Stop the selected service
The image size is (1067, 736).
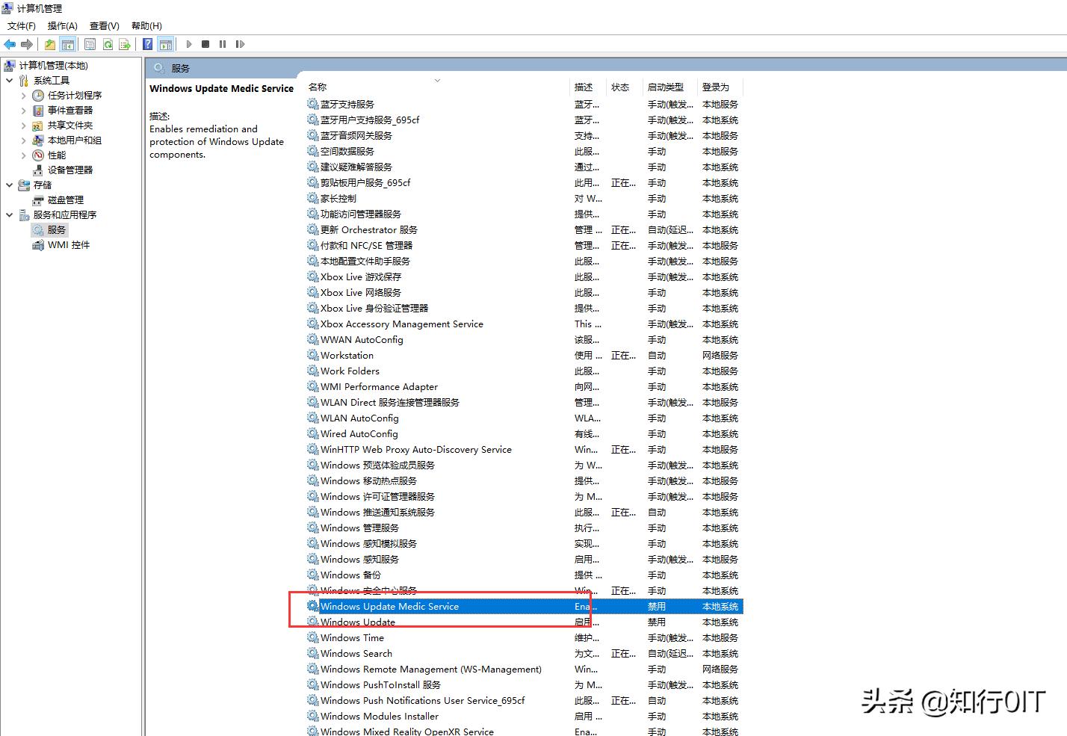tap(206, 43)
